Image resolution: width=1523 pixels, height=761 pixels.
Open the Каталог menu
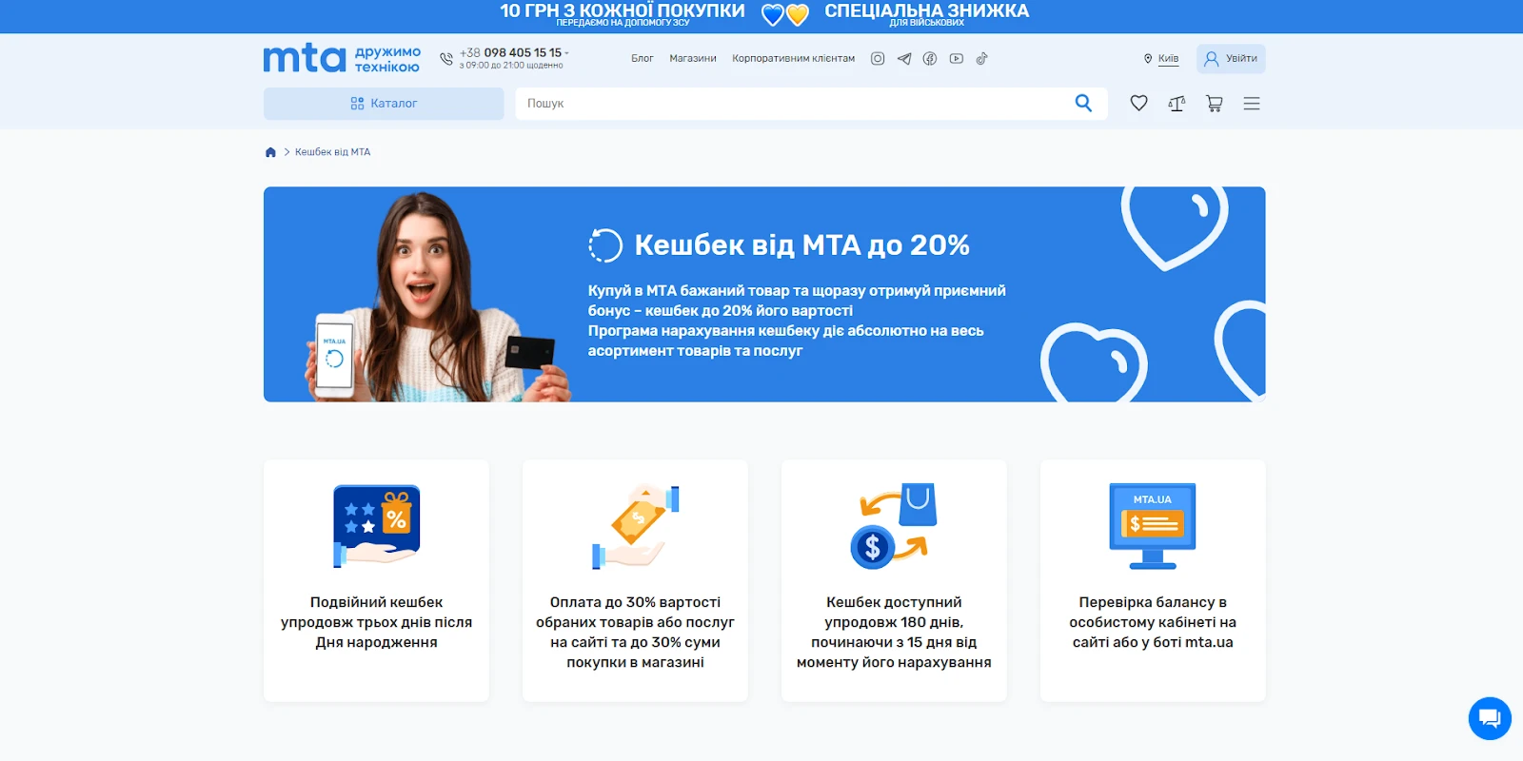384,104
